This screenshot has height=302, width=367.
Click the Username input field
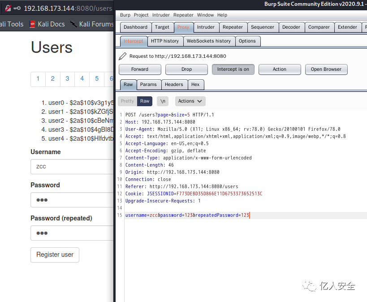(x=72, y=167)
